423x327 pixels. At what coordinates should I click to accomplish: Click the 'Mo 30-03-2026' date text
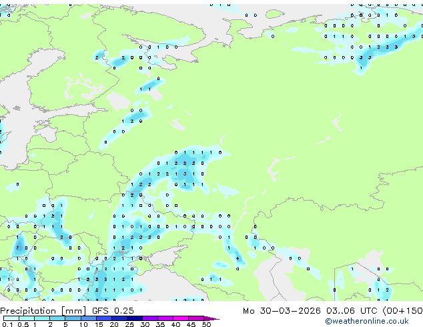click(x=282, y=311)
